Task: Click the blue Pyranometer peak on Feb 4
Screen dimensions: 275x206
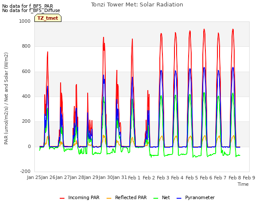Action: click(x=175, y=71)
